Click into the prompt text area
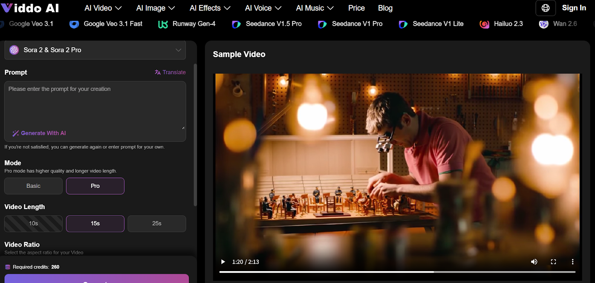 tap(95, 106)
